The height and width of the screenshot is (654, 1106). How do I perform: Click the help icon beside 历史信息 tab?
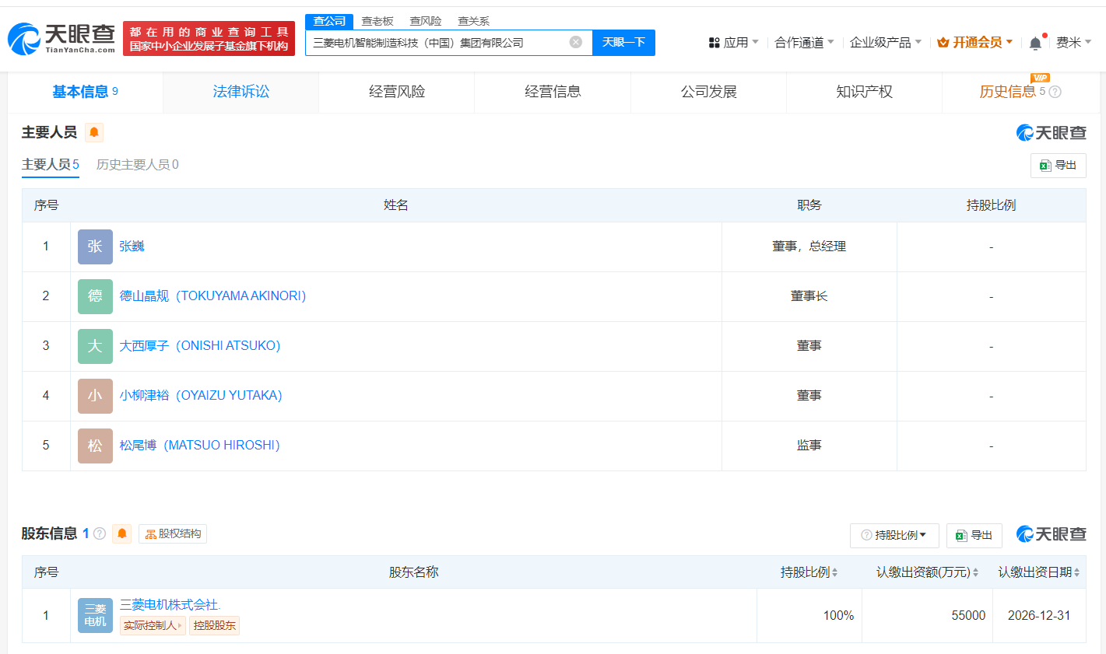(x=1055, y=92)
